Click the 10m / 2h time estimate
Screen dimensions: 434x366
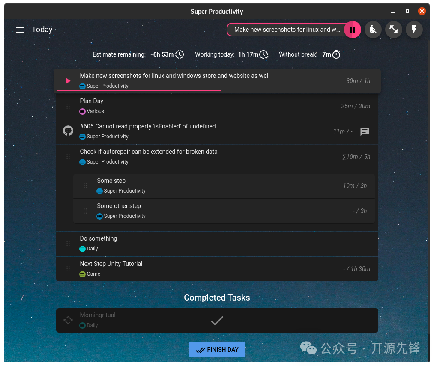pyautogui.click(x=355, y=186)
